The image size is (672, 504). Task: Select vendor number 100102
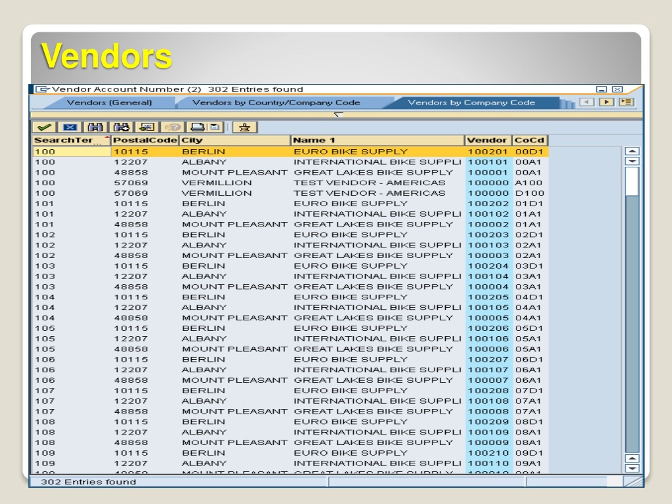tap(488, 214)
